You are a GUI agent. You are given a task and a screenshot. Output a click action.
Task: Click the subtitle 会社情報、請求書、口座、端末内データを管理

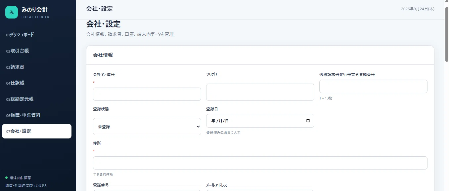[x=130, y=34]
